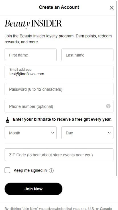Image resolution: width=118 pixels, height=210 pixels.
Task: Click the Keep me signed in label
Action: pos(30,170)
